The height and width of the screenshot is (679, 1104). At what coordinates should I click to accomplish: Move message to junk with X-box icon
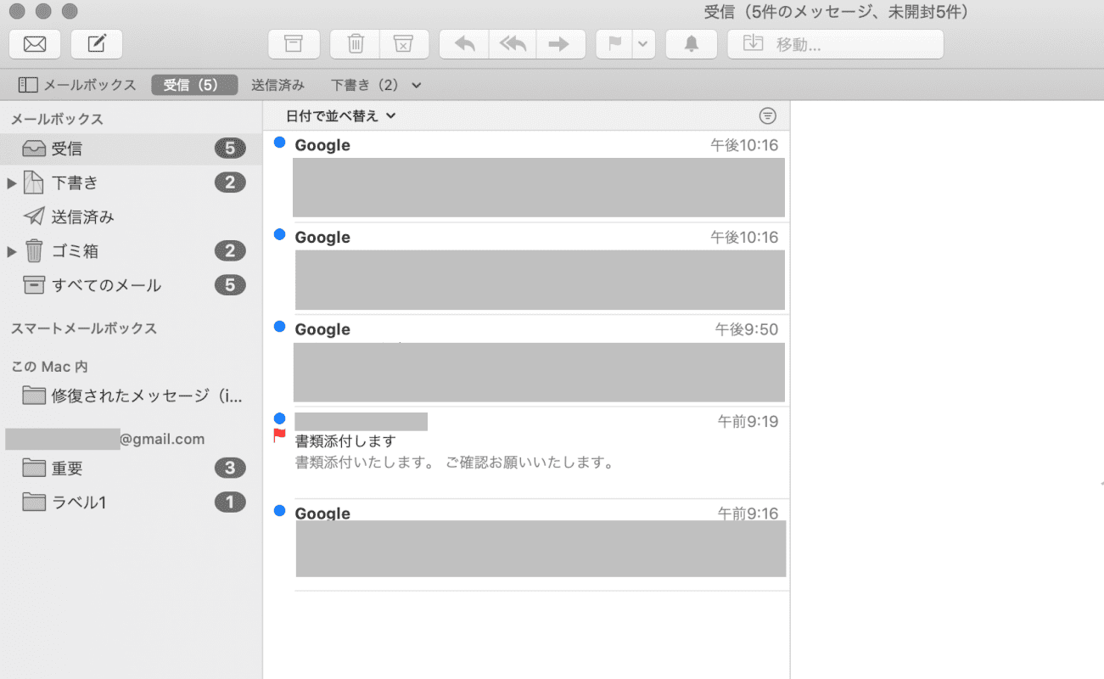404,44
